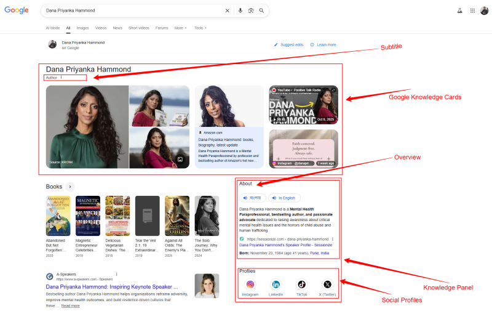Clear the search box text
This screenshot has width=492, height=311.
click(x=227, y=10)
